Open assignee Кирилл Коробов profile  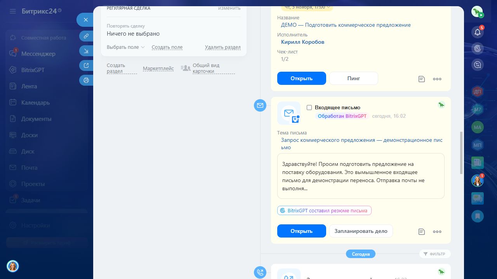coord(303,42)
